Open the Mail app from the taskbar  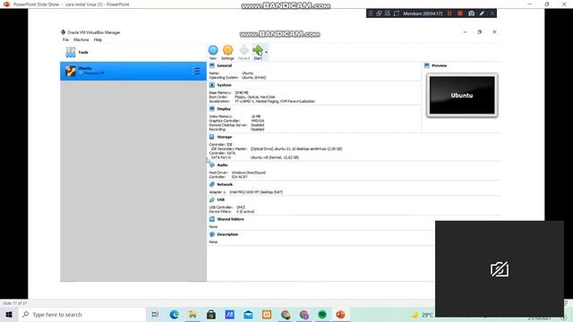(248, 314)
